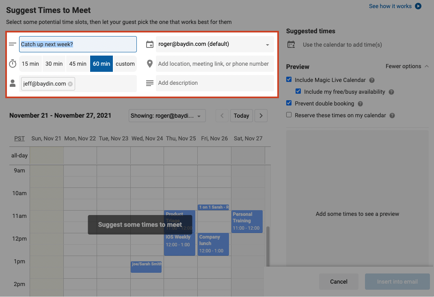Open the Showing: roger@baydi... calendar dropdown
Viewport: 434px width, 297px height.
[167, 116]
